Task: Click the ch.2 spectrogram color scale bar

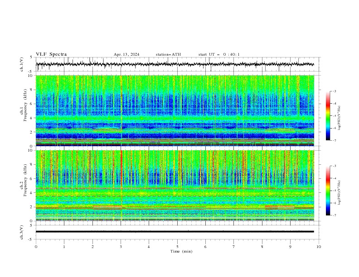Action: 328,191
